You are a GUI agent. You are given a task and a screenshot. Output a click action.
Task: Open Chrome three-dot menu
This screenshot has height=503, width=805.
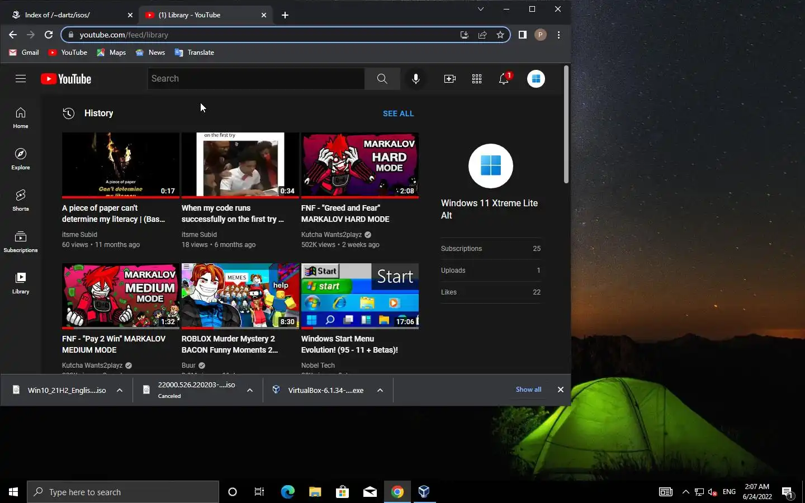(x=558, y=35)
